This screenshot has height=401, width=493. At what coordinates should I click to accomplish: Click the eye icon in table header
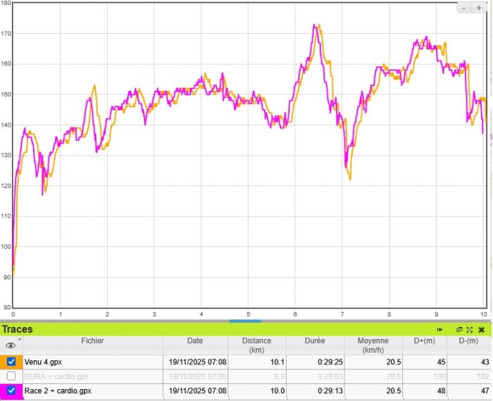click(10, 345)
